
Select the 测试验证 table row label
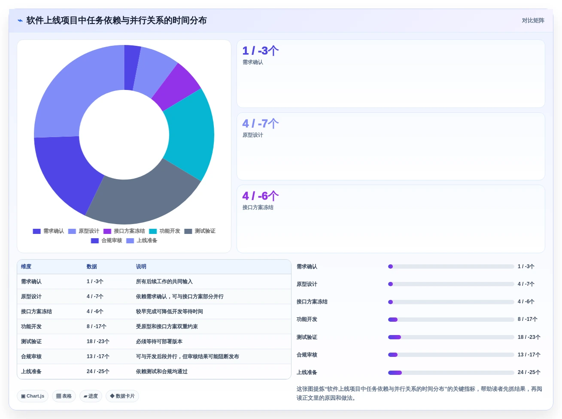tap(31, 341)
